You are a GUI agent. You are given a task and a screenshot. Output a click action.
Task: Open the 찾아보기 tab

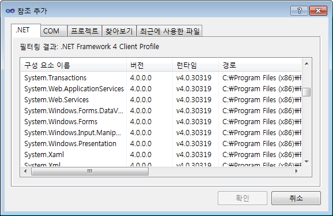119,31
